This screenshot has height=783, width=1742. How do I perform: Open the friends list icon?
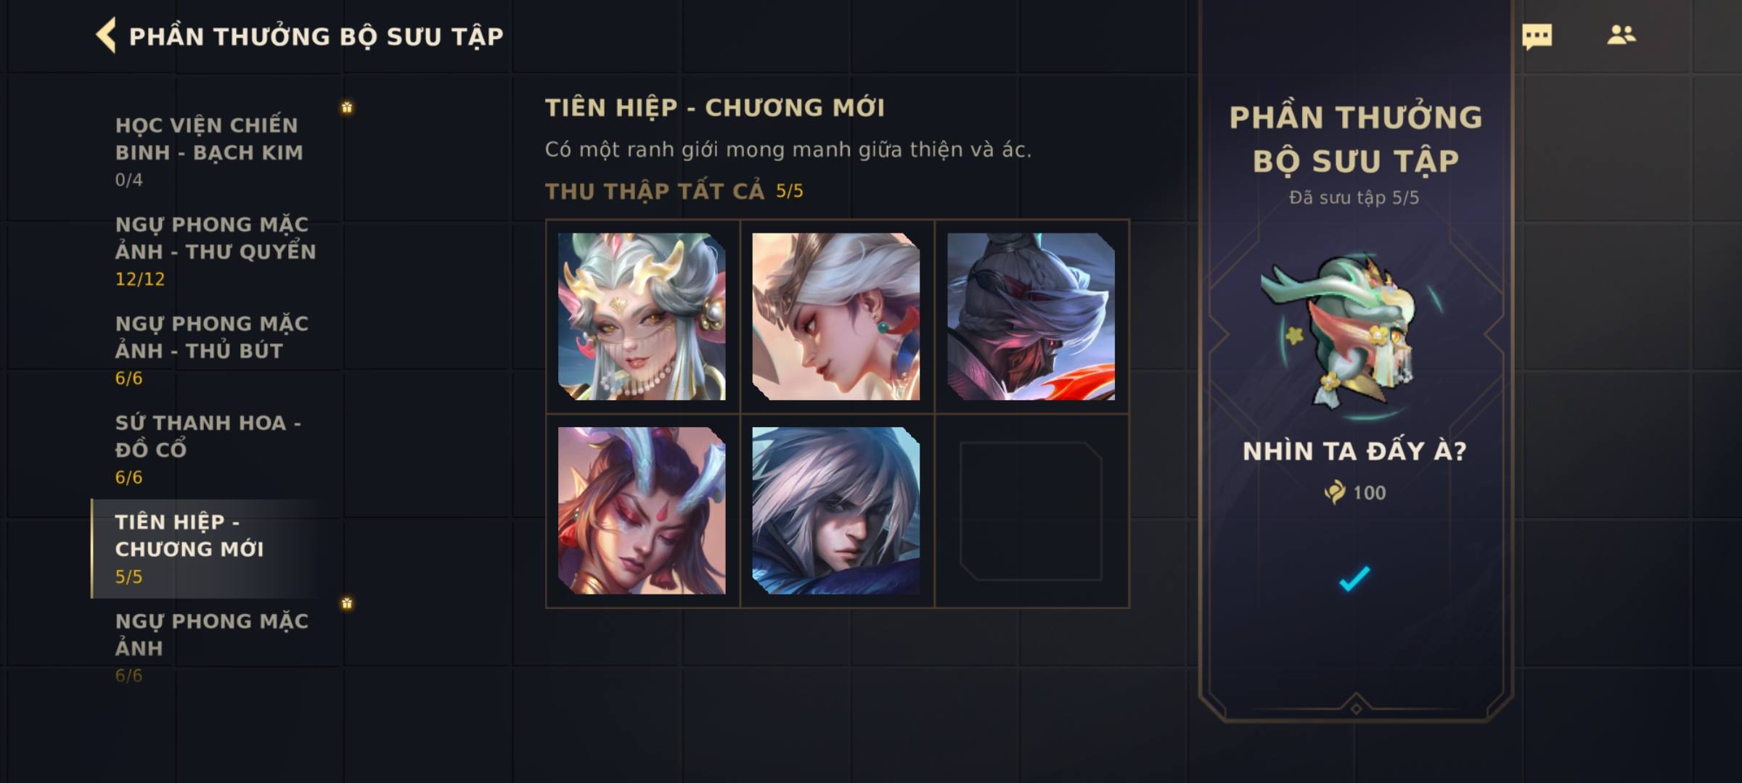pos(1621,35)
